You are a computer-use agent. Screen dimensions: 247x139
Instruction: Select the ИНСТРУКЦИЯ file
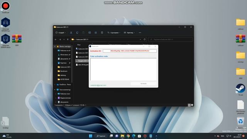(82, 65)
